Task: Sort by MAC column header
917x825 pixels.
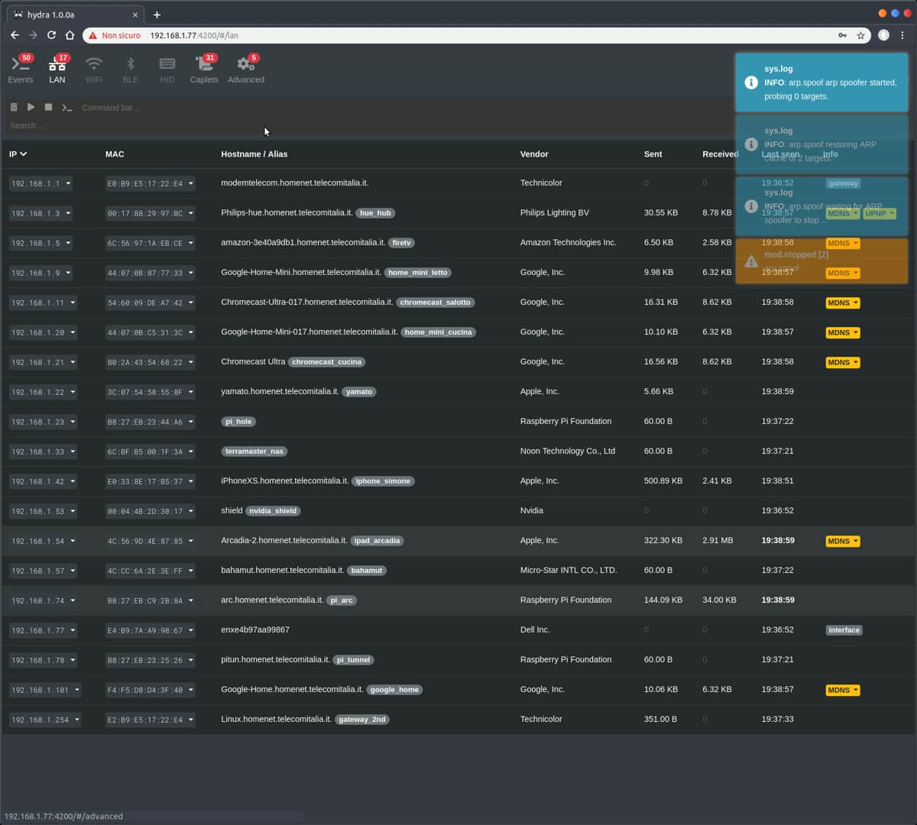Action: pyautogui.click(x=115, y=154)
